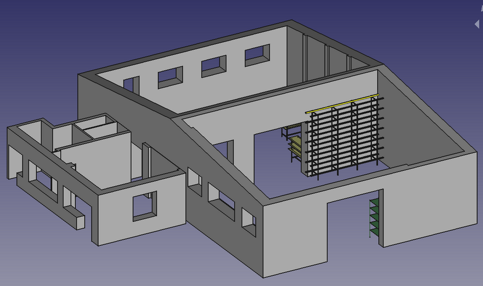Viewport: 483px width, 286px height.
Task: Click the partially visible navigation cube corner
Action: click(x=481, y=9)
